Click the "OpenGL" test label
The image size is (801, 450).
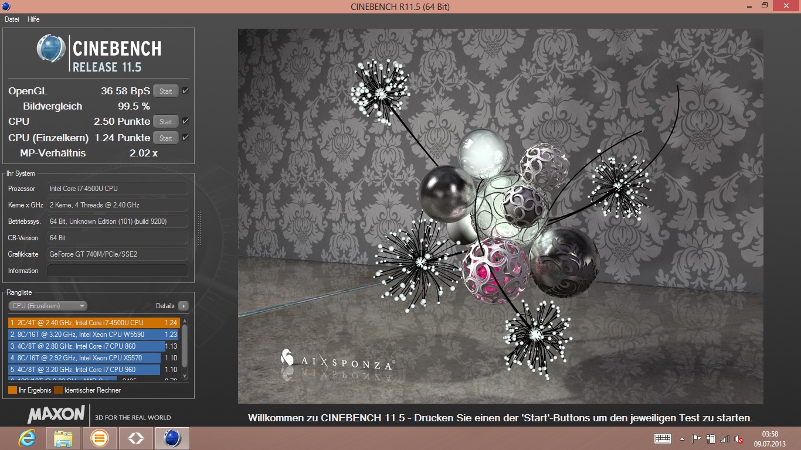click(x=28, y=91)
